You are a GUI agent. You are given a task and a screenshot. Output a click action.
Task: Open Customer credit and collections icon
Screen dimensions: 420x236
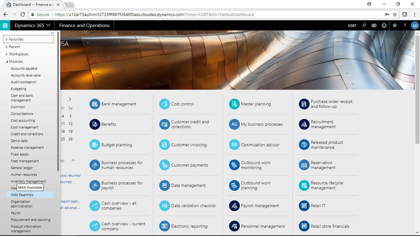(164, 124)
